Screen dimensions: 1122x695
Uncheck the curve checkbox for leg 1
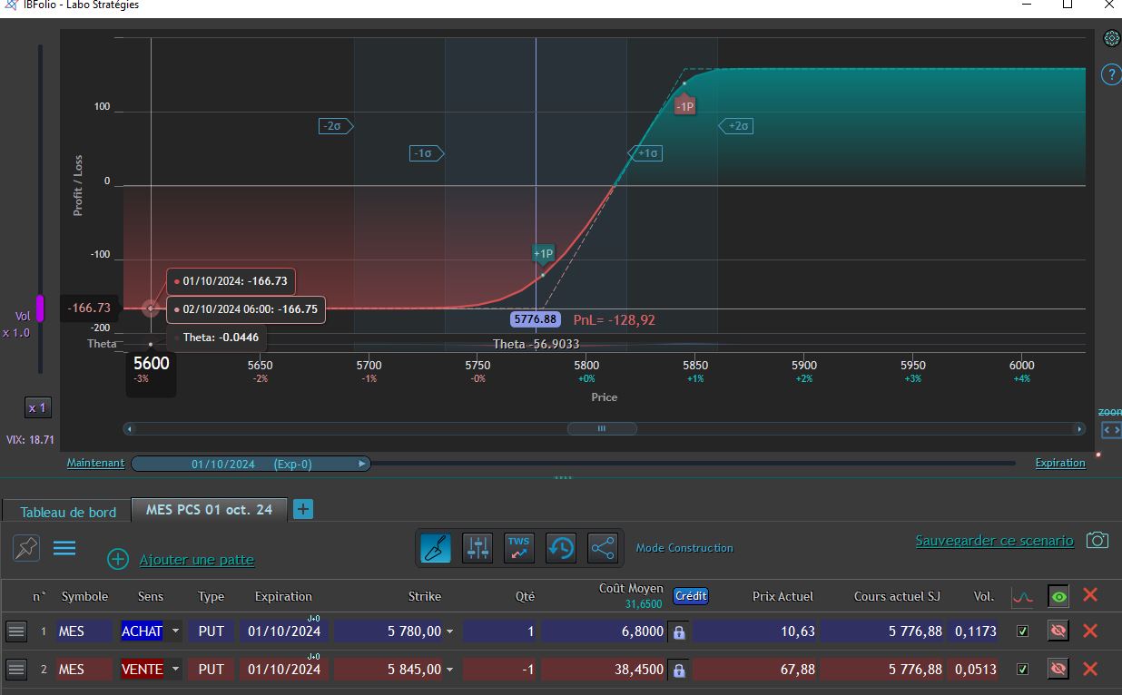(x=1023, y=631)
